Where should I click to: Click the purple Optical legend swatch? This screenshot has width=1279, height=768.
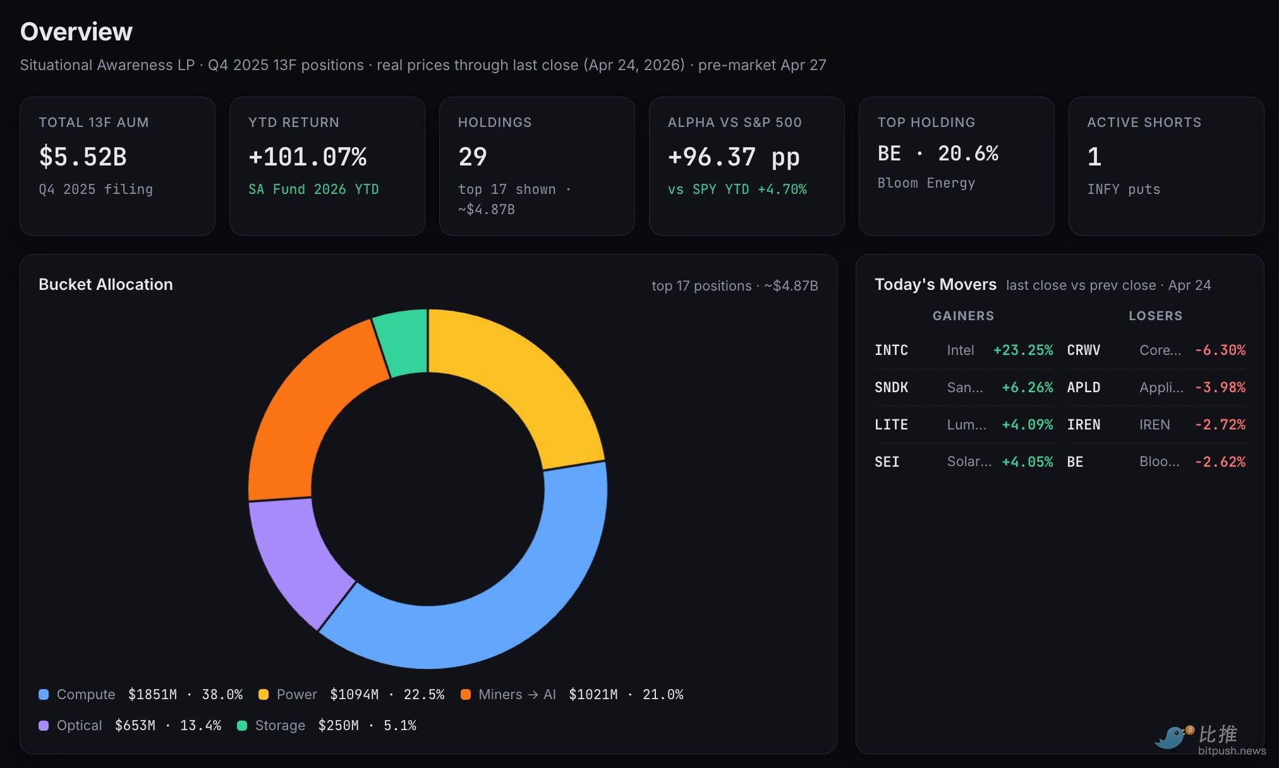(x=44, y=725)
